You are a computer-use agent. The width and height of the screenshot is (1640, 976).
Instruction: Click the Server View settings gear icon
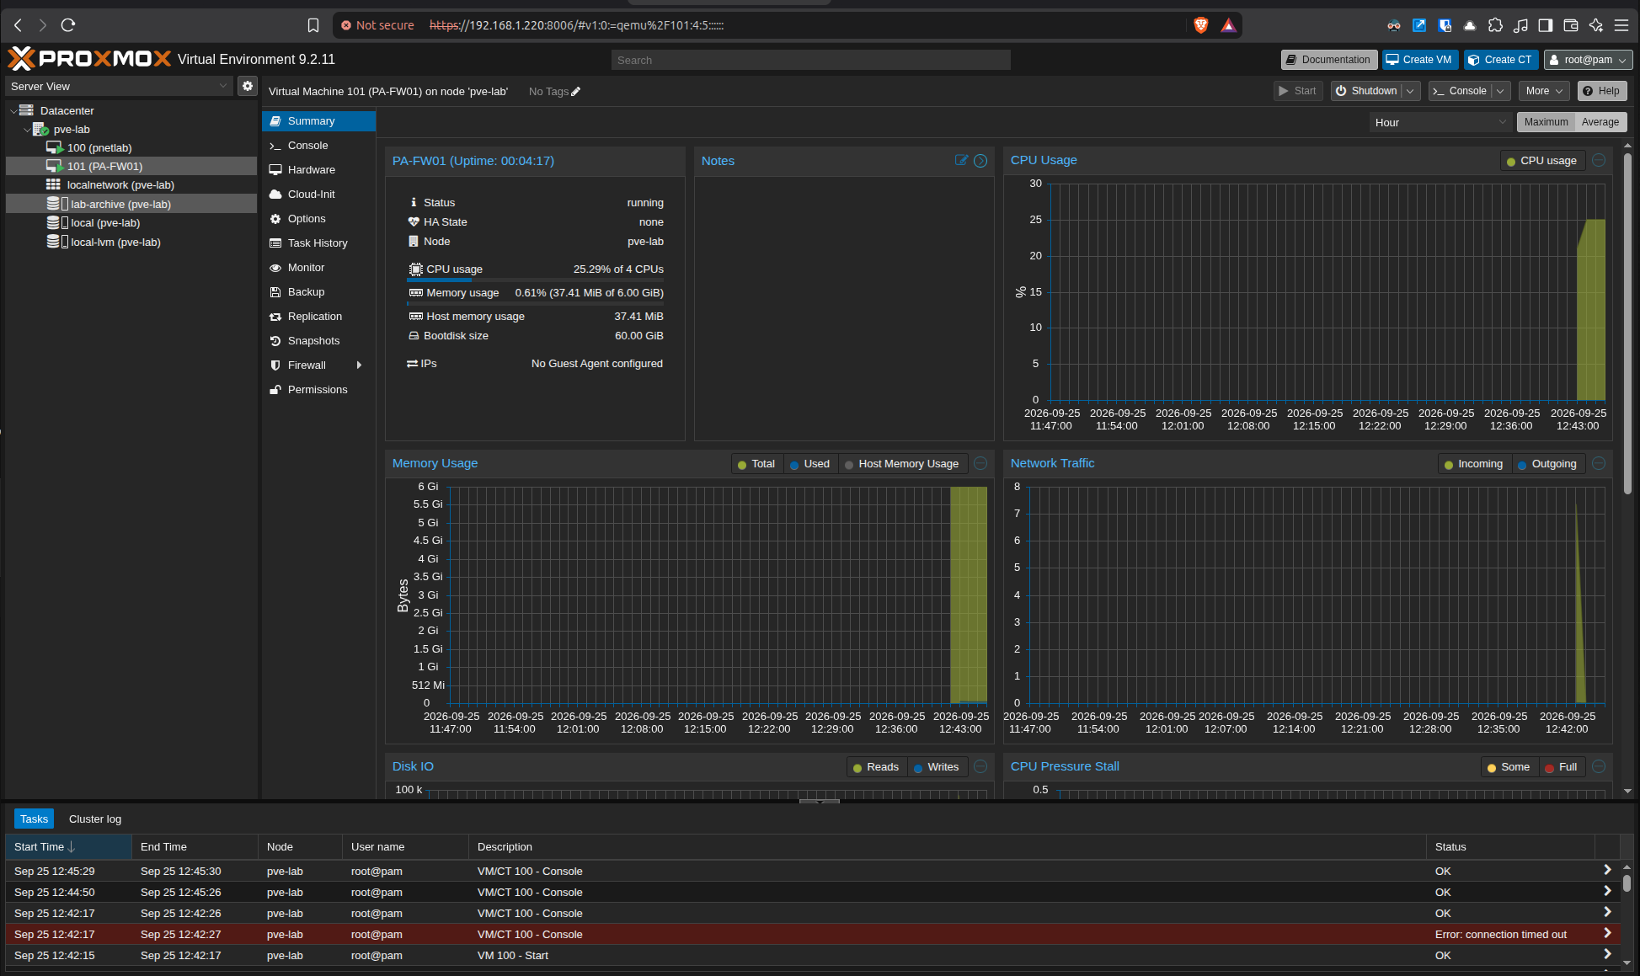248,86
